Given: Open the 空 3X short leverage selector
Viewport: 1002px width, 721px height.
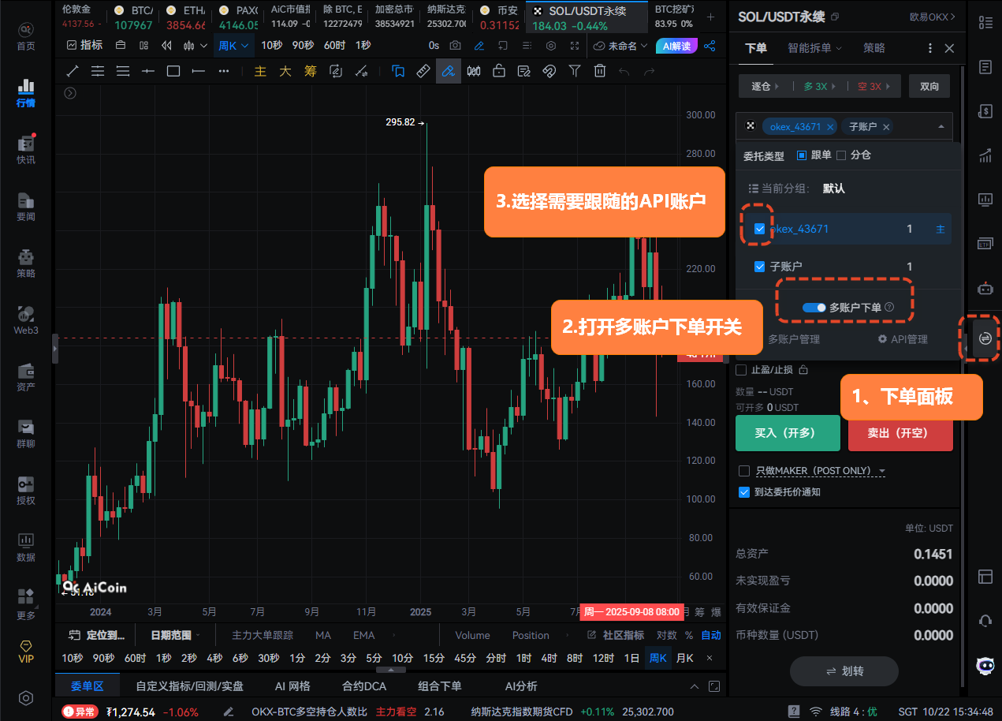Looking at the screenshot, I should coord(873,86).
